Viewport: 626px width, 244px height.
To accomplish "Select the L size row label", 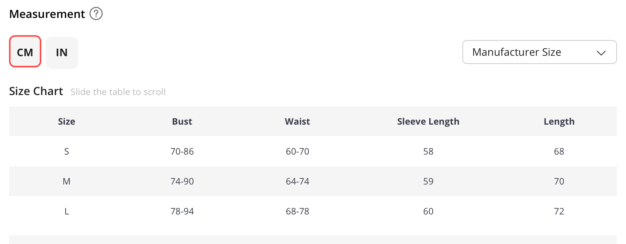I will 66,211.
